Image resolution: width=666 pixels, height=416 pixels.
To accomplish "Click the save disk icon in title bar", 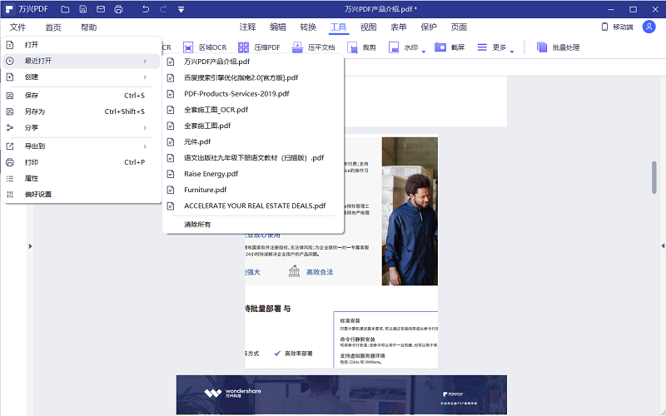I will (x=82, y=9).
